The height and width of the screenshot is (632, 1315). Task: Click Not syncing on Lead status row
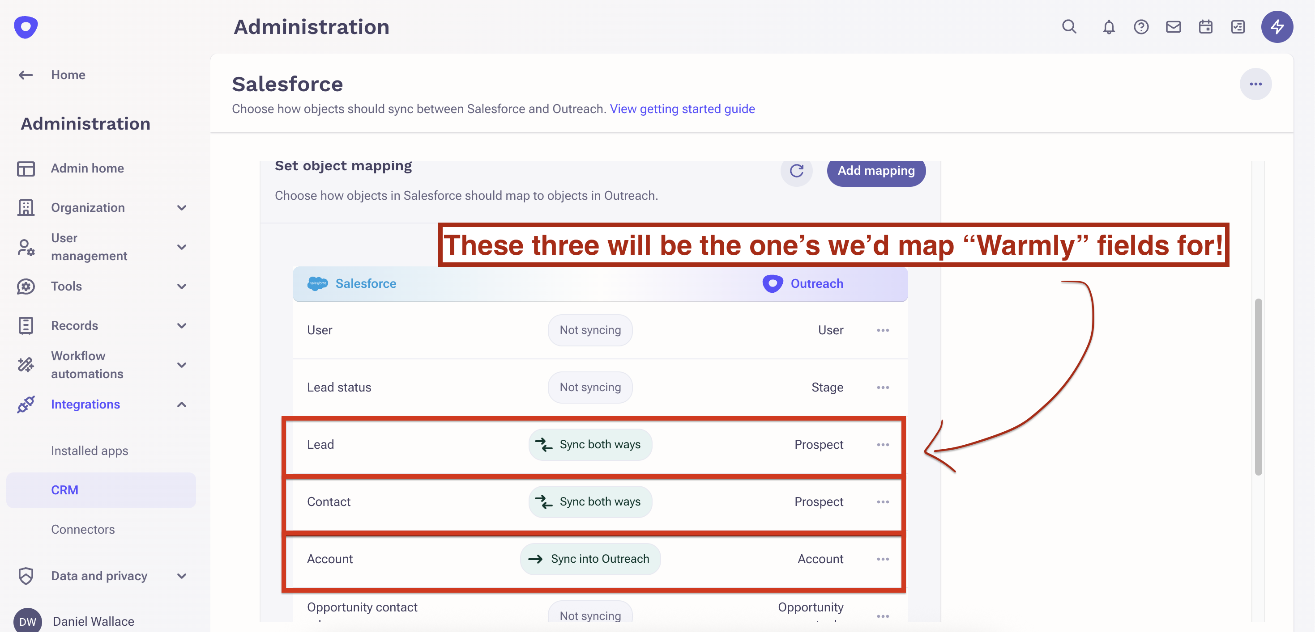click(x=590, y=388)
